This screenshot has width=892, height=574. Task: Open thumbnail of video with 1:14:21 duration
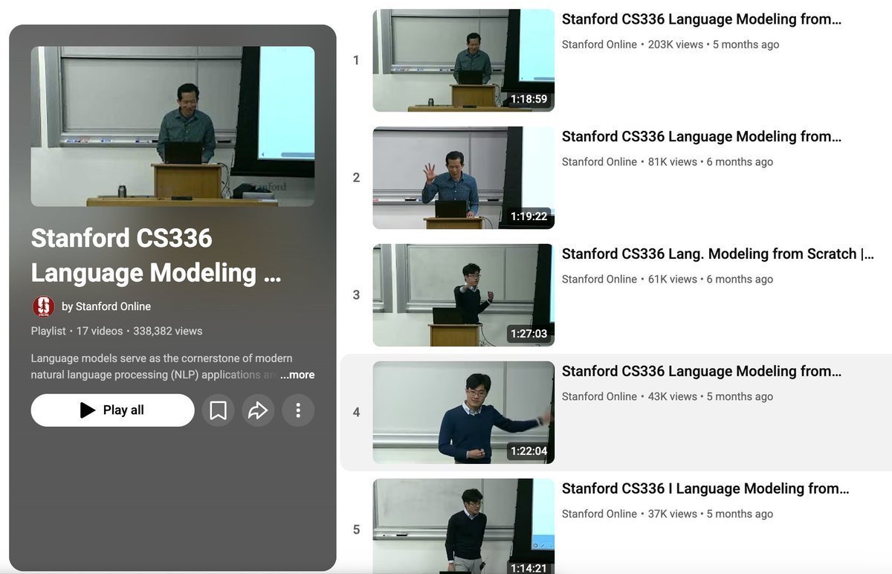pos(463,526)
